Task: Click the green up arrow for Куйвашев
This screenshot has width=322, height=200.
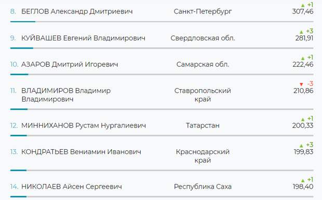Action: pyautogui.click(x=301, y=32)
